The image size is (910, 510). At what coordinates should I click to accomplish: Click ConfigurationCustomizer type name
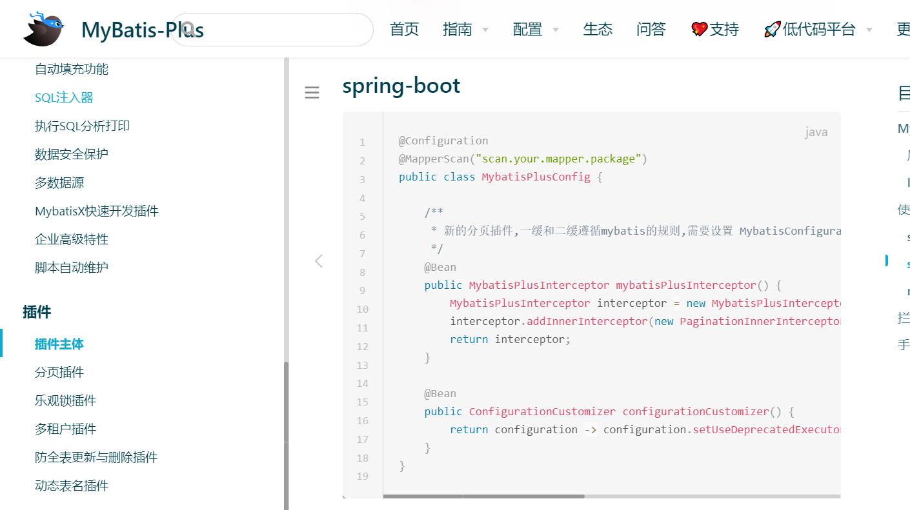coord(543,411)
